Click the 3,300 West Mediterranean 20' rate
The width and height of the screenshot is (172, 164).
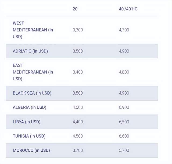pos(78,30)
